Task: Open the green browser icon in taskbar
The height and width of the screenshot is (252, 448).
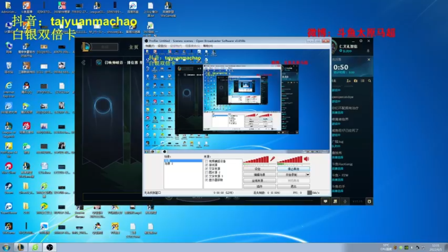Action: [x=35, y=247]
